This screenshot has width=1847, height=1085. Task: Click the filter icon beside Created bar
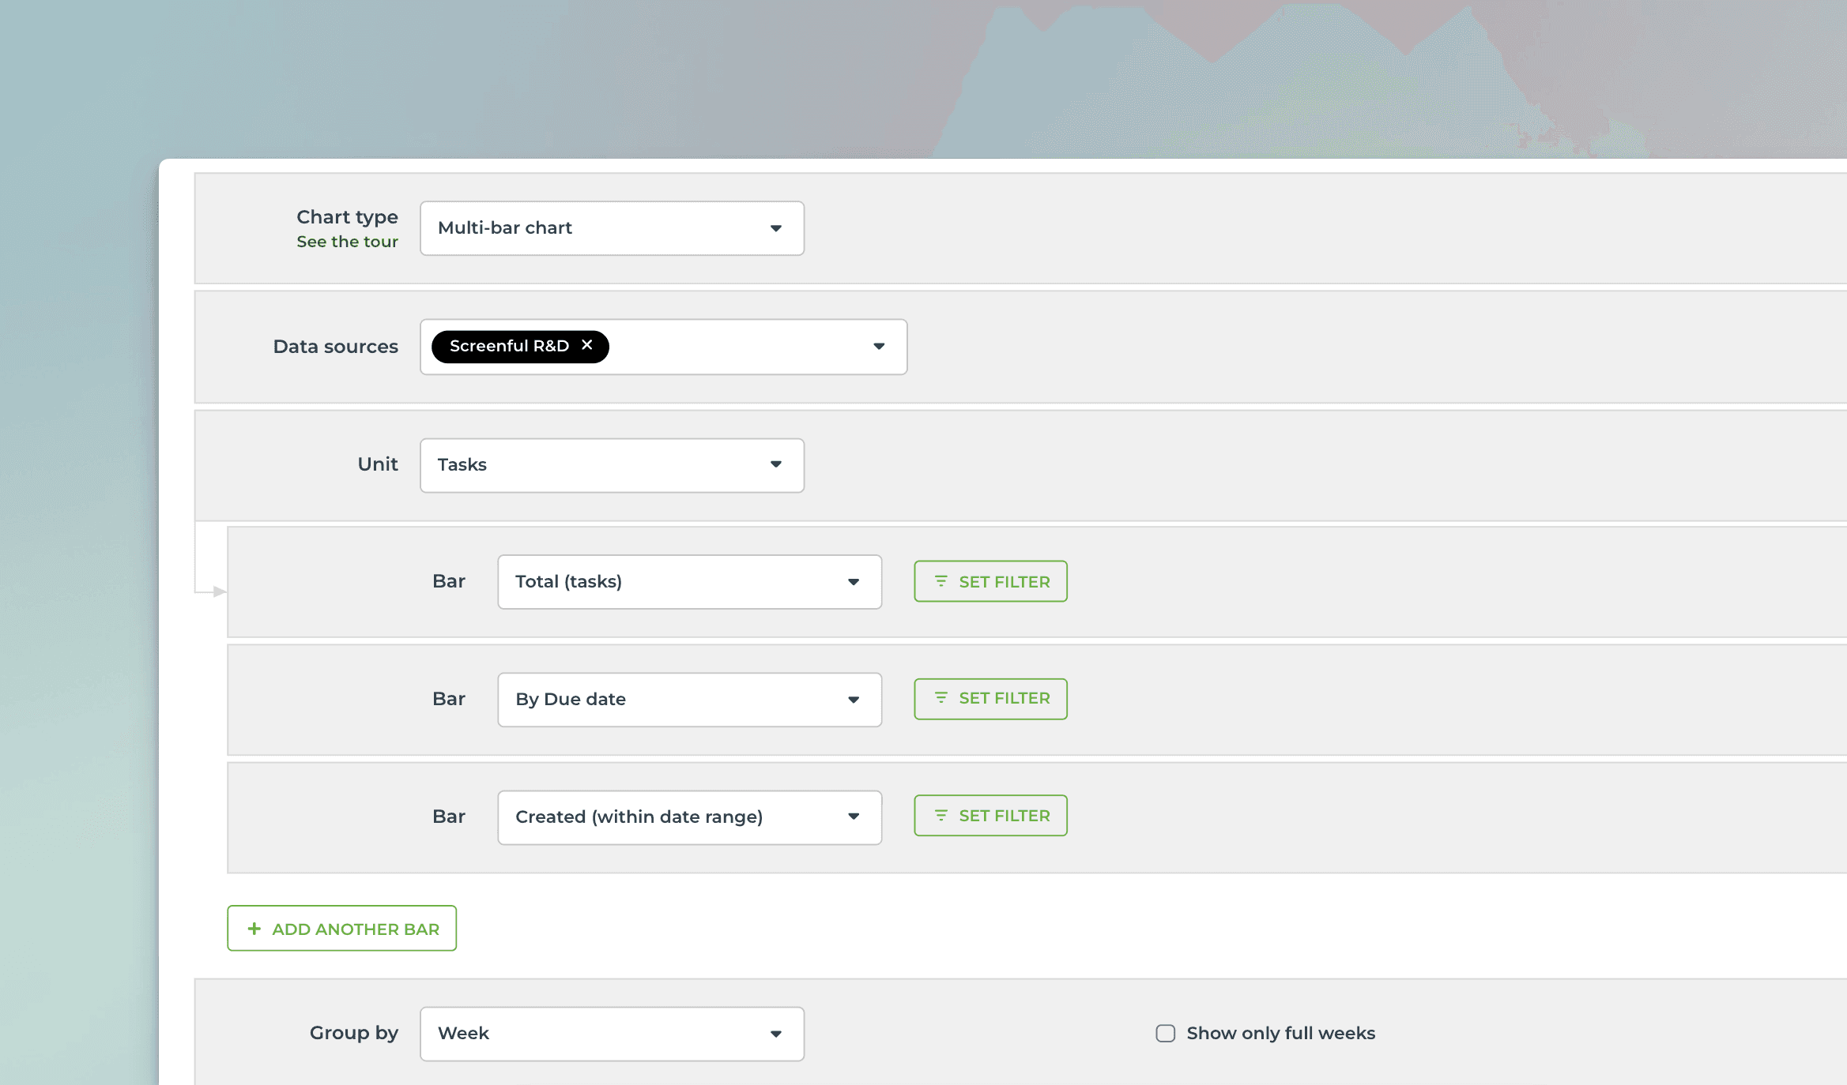tap(940, 816)
